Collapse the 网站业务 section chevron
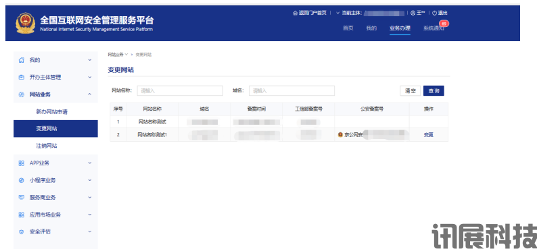This screenshot has width=537, height=249. [90, 94]
